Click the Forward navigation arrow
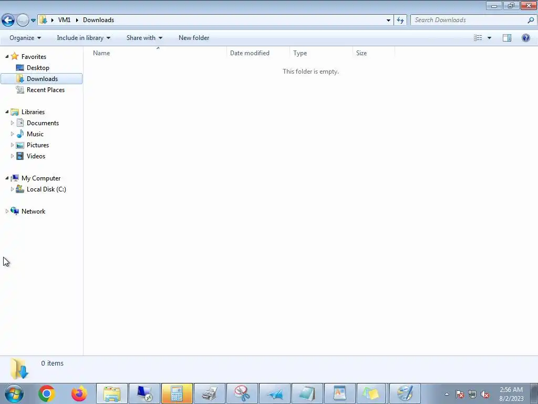This screenshot has height=404, width=538. click(x=23, y=20)
